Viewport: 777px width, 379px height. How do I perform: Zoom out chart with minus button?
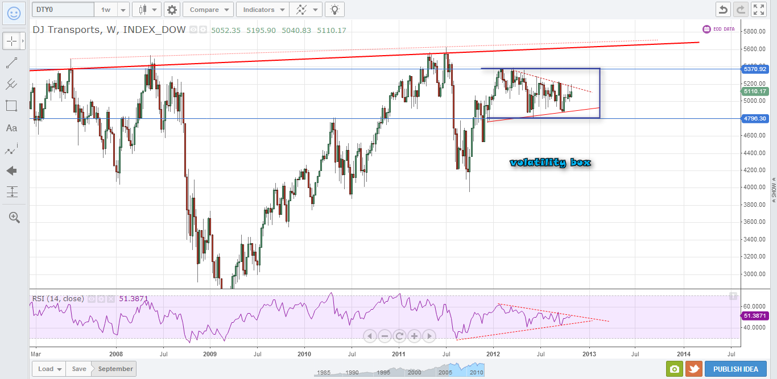click(x=385, y=336)
